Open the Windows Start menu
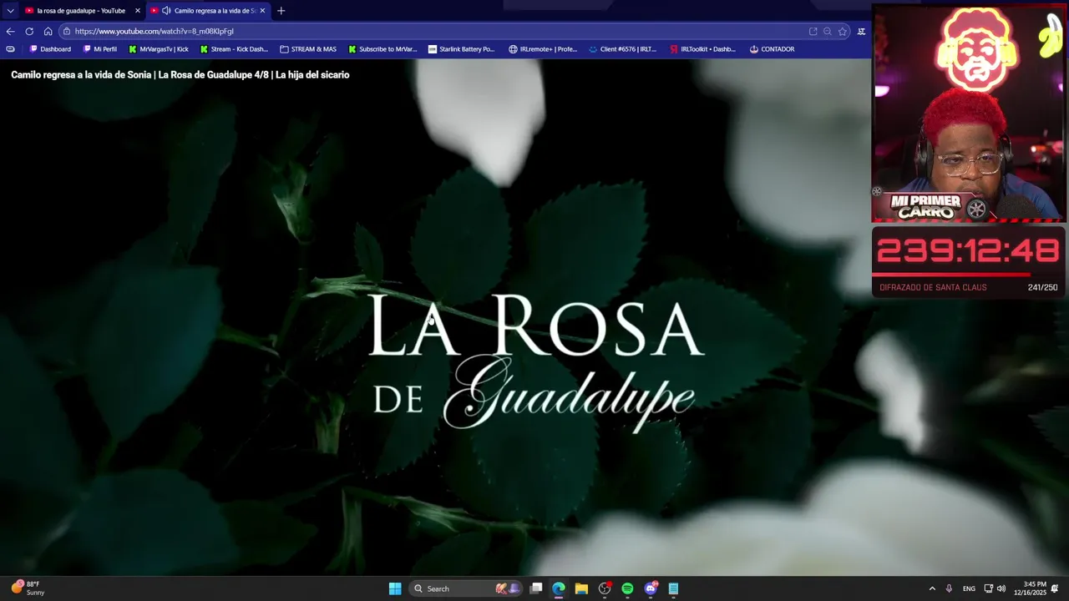Image resolution: width=1069 pixels, height=601 pixels. 395,588
